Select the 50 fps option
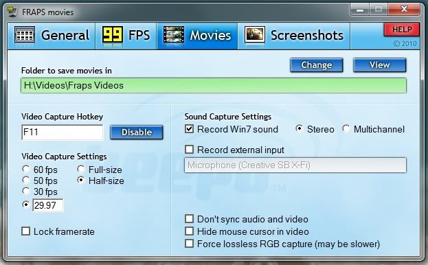 click(40, 181)
